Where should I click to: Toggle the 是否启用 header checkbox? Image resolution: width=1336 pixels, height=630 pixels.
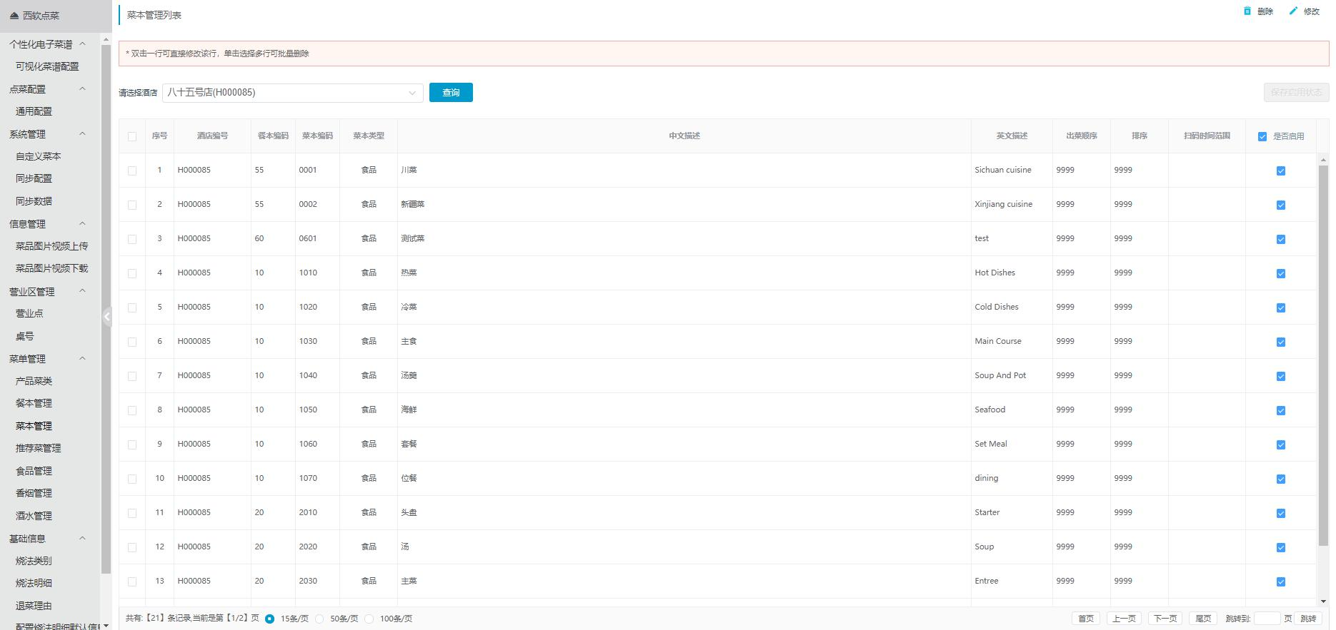click(1262, 136)
